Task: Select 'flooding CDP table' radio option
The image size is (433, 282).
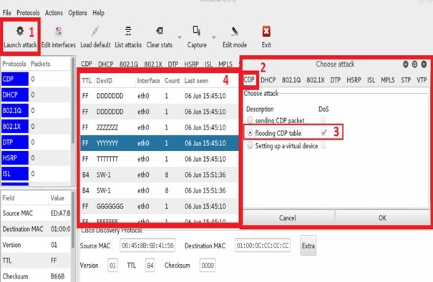Action: pos(250,132)
